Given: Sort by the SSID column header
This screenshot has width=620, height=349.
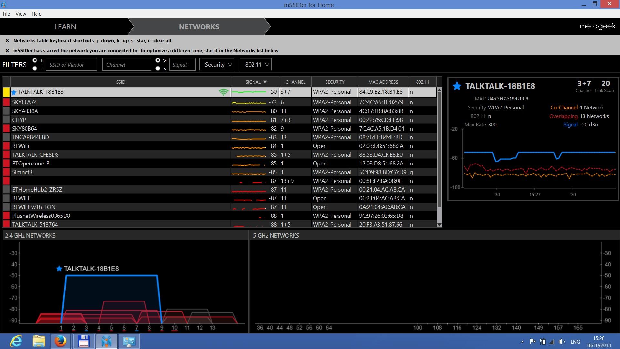Looking at the screenshot, I should [x=120, y=82].
